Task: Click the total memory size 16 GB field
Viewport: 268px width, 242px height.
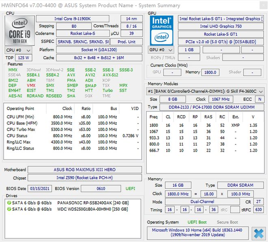Action: coord(178,185)
